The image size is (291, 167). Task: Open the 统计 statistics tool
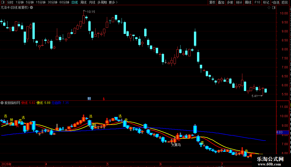[239, 2]
